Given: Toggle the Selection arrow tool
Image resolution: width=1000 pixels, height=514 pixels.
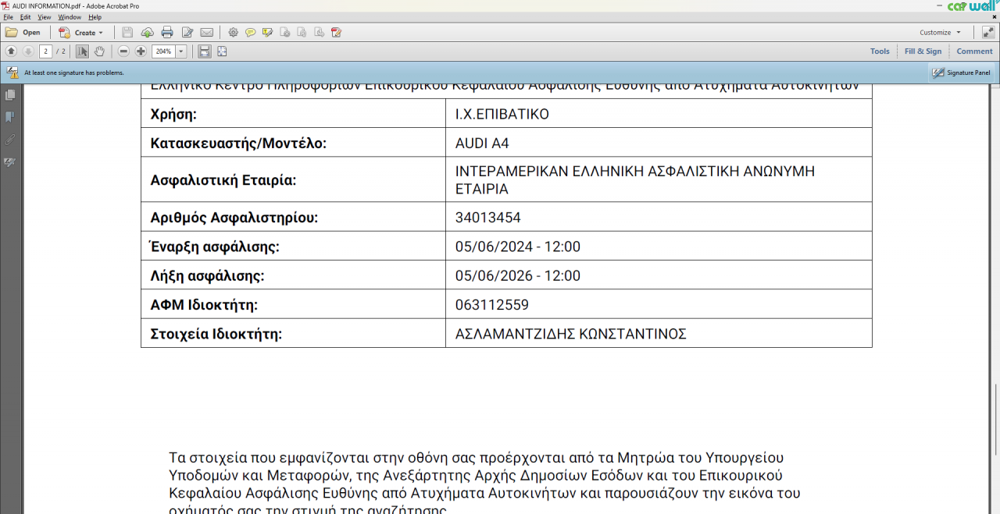Looking at the screenshot, I should click(x=82, y=51).
